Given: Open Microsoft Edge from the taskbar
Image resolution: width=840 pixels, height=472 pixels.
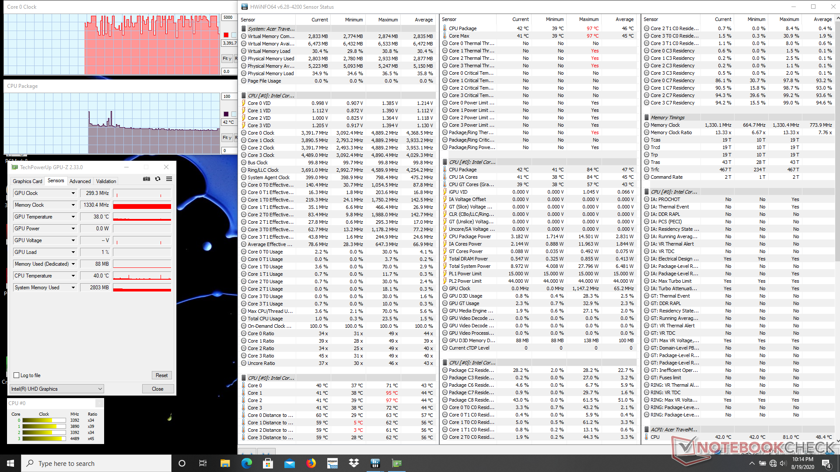Looking at the screenshot, I should [246, 463].
